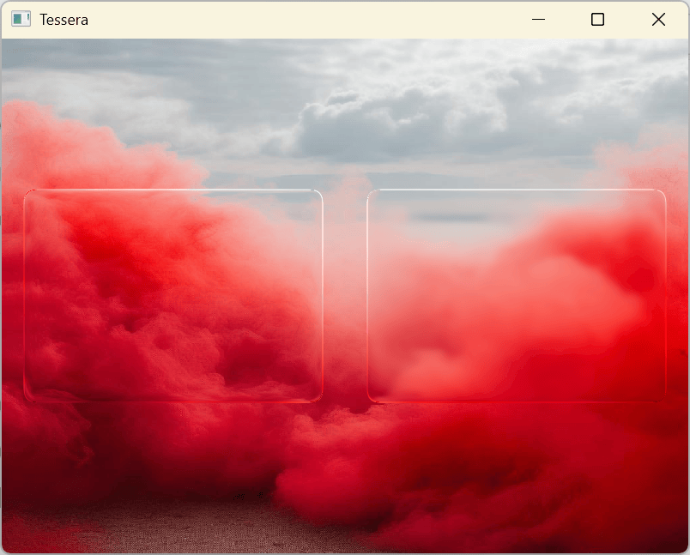Click the "Tessera" window title text
The width and height of the screenshot is (690, 555).
[64, 20]
